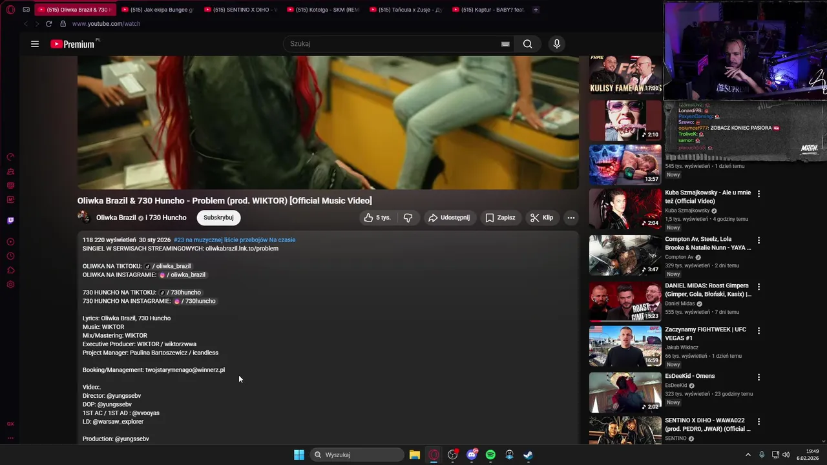Open Extensions cube icon in sidebar
The width and height of the screenshot is (827, 465).
(10, 270)
